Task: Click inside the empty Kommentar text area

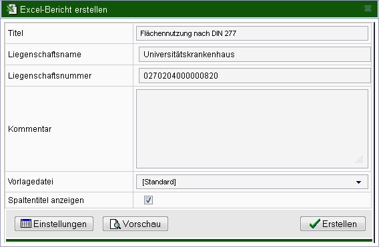Action: point(252,128)
